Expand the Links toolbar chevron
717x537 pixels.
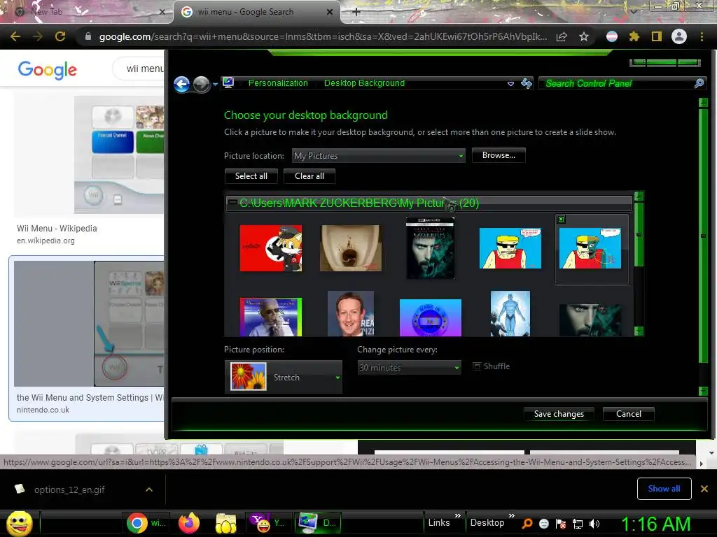pyautogui.click(x=458, y=516)
